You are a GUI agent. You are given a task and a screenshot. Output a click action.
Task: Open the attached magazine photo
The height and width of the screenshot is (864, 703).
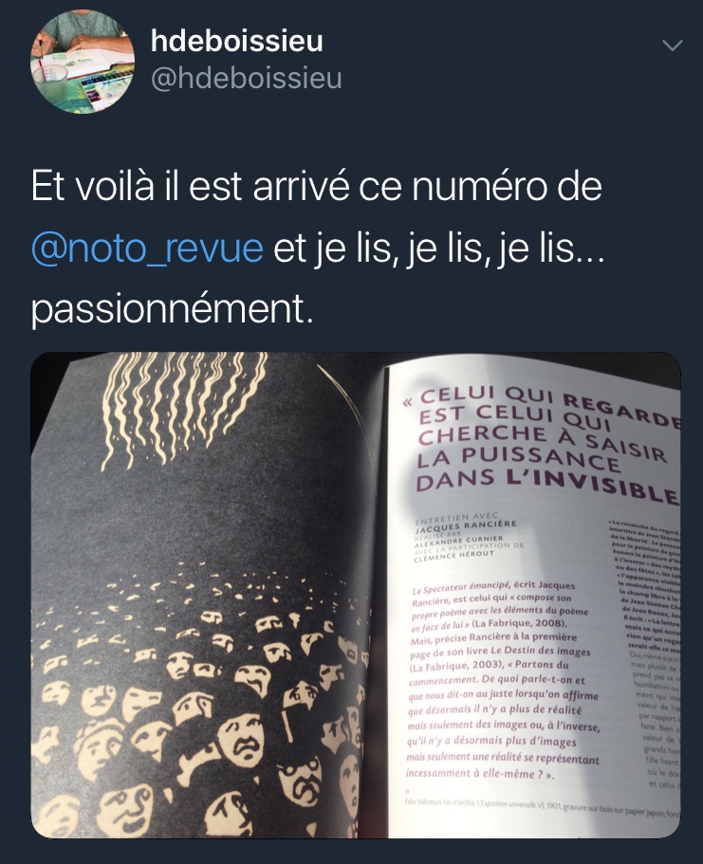coord(356,595)
